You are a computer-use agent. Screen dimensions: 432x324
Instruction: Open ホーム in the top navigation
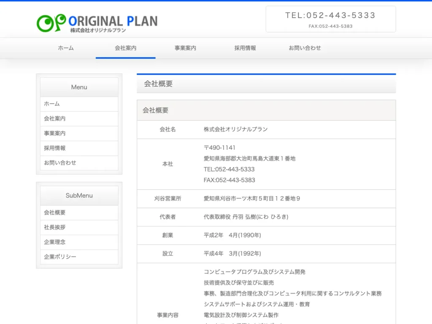[x=66, y=48]
